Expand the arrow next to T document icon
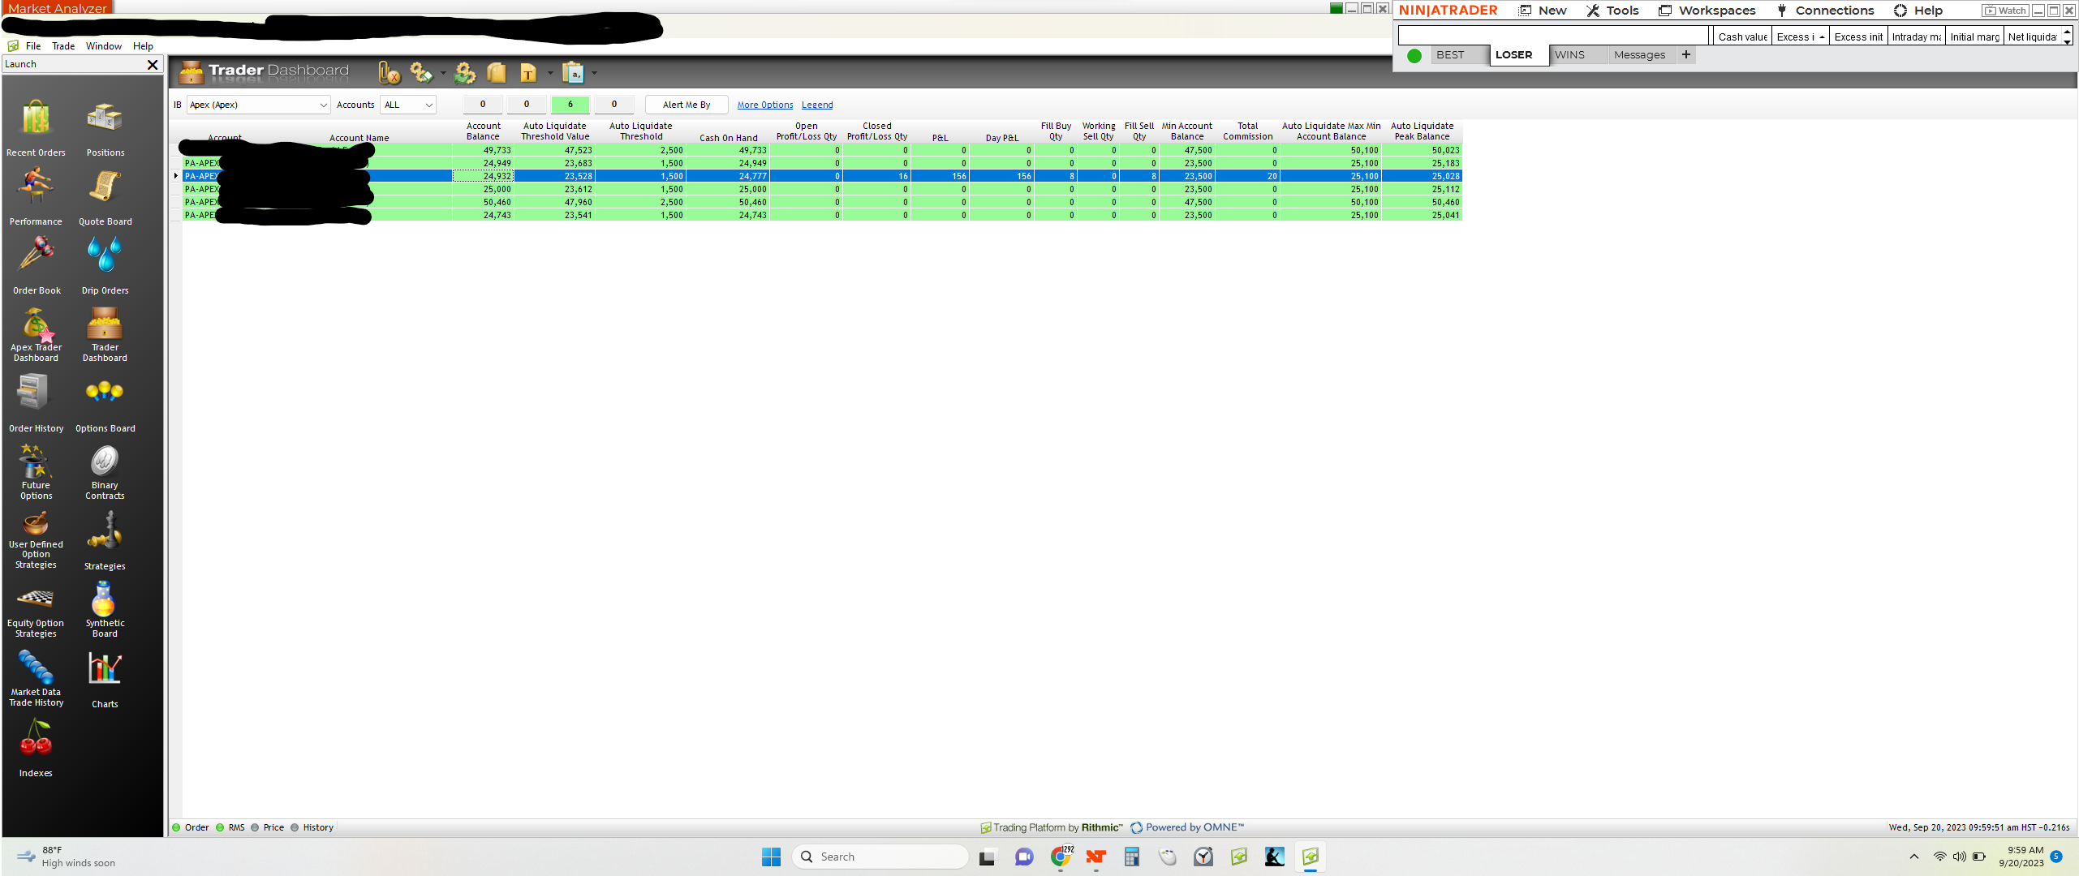 550,74
